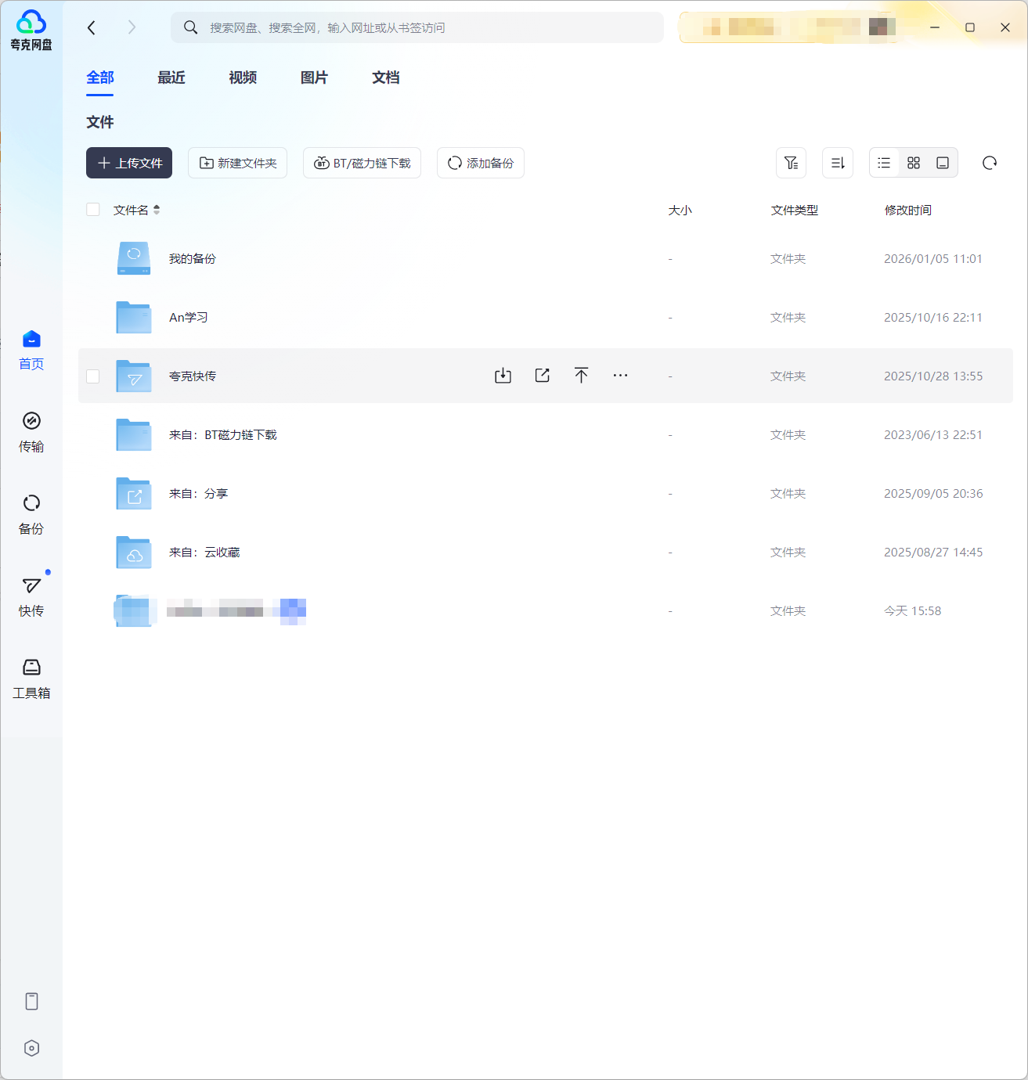1028x1080 pixels.
Task: Toggle list view mode
Action: (x=884, y=163)
